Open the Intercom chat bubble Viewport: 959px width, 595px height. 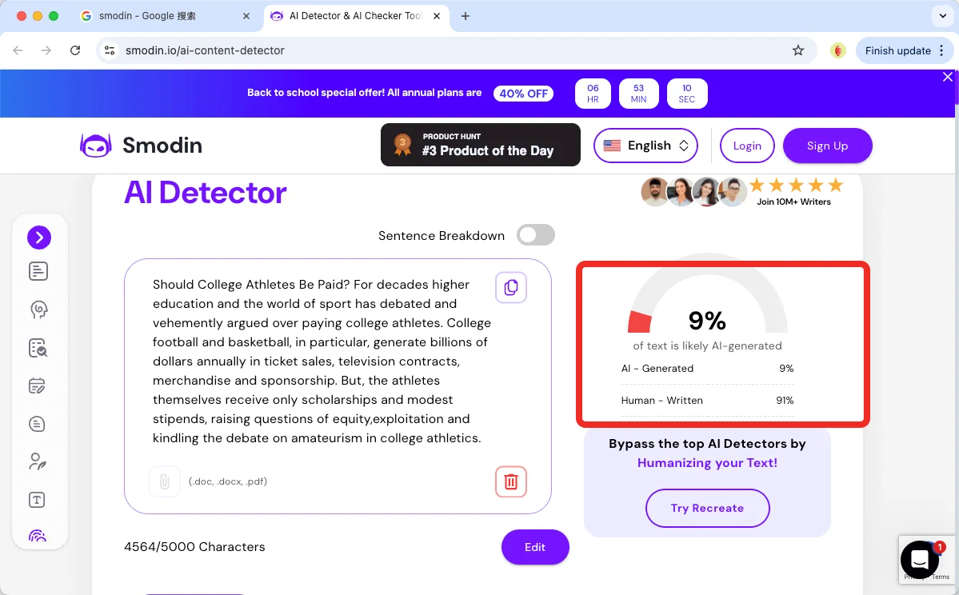[918, 560]
